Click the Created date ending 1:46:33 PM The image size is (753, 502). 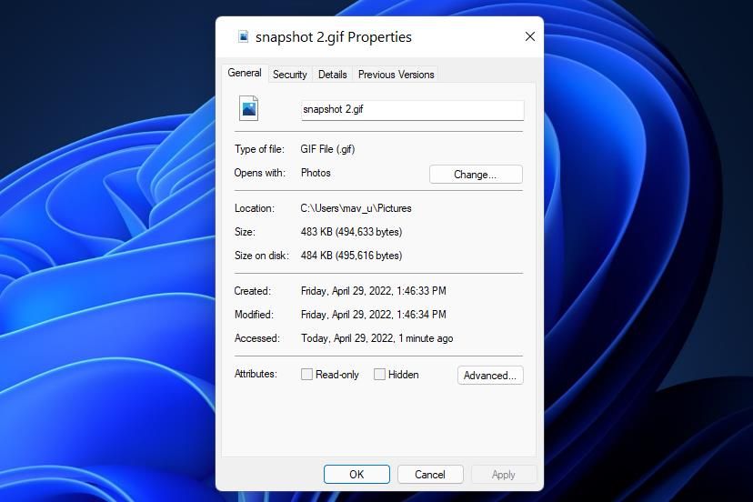point(373,291)
